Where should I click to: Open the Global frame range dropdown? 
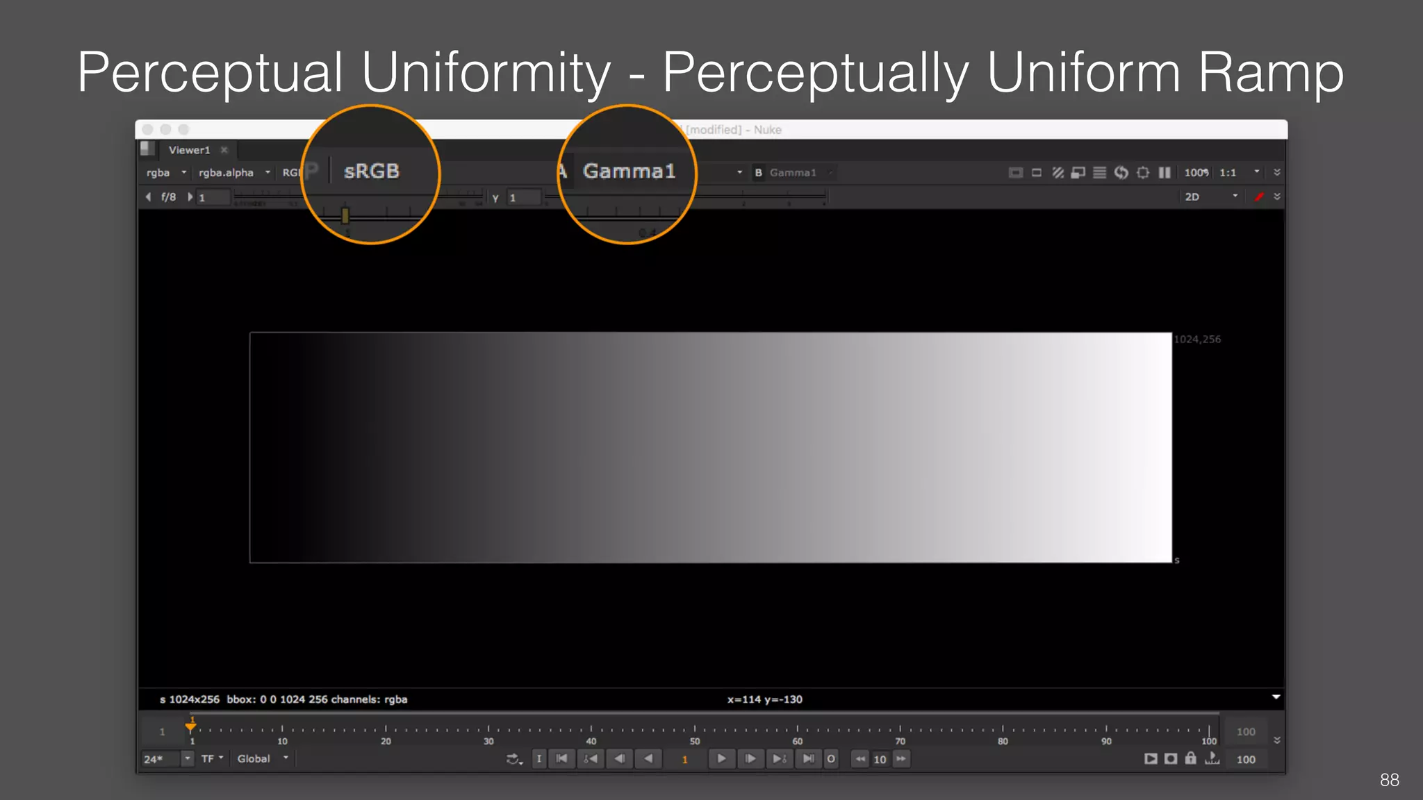tap(263, 759)
